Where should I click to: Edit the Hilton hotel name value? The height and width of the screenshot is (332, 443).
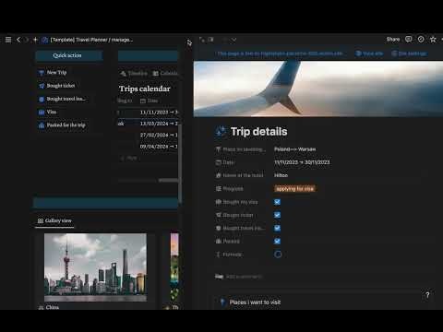point(281,175)
